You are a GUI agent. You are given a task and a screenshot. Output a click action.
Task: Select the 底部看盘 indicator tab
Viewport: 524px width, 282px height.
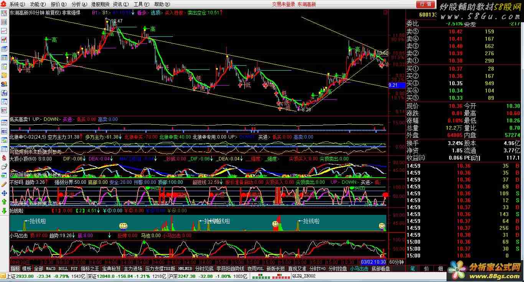point(381,269)
